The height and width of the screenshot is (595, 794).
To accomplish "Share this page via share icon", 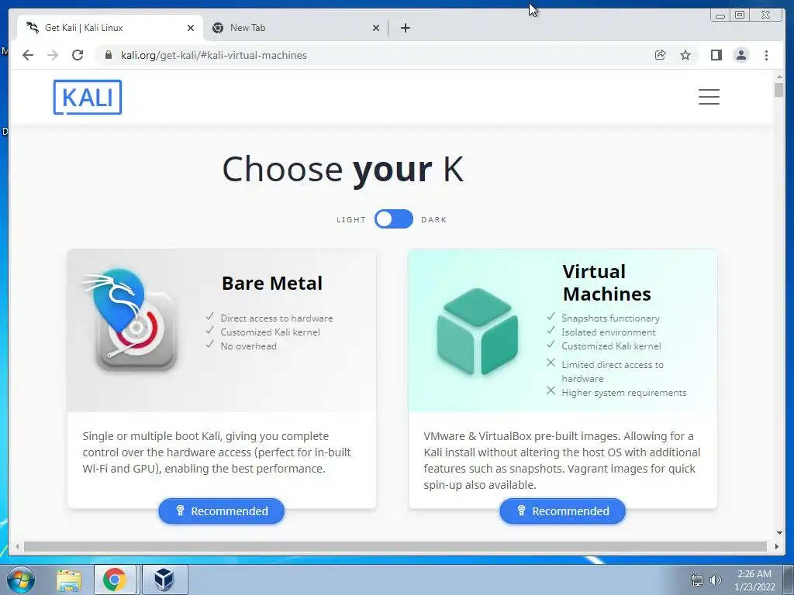I will pos(661,55).
